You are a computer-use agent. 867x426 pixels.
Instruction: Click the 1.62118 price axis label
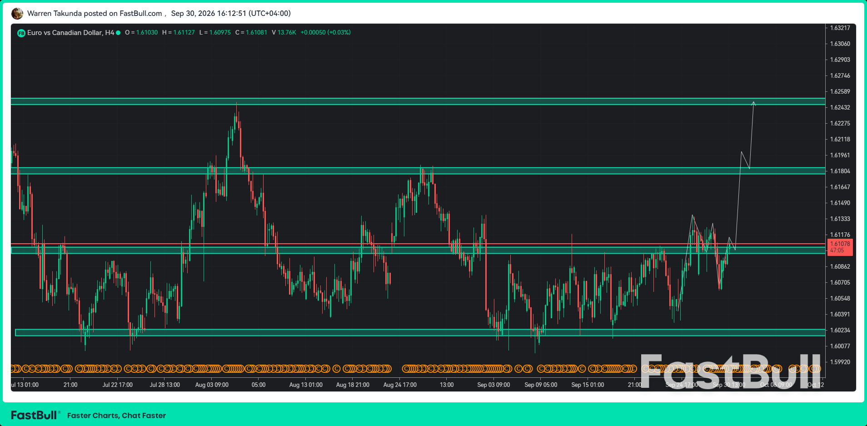[840, 139]
